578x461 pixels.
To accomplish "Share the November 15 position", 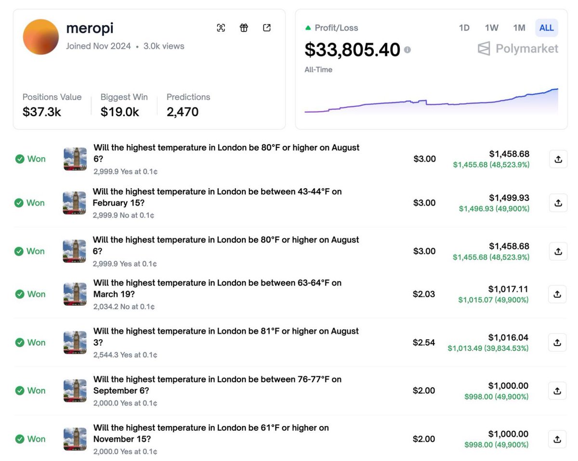I will point(557,439).
